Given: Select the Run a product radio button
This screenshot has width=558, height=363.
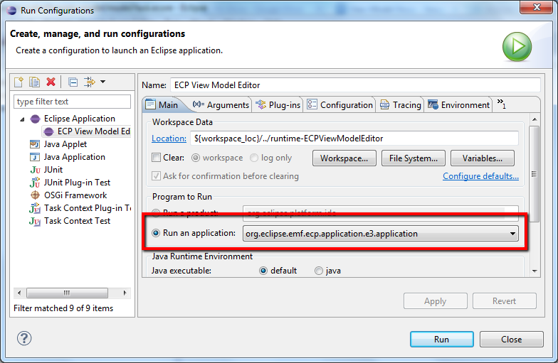Looking at the screenshot, I should click(x=156, y=212).
